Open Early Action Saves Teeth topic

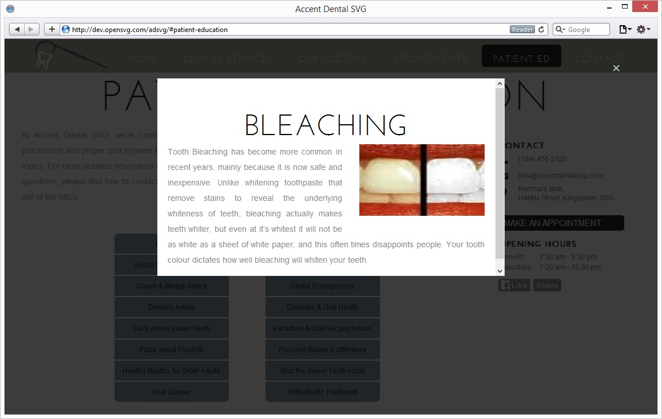(x=172, y=328)
